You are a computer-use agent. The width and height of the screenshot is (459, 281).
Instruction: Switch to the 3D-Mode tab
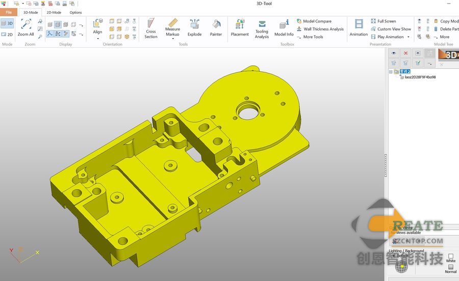[31, 12]
